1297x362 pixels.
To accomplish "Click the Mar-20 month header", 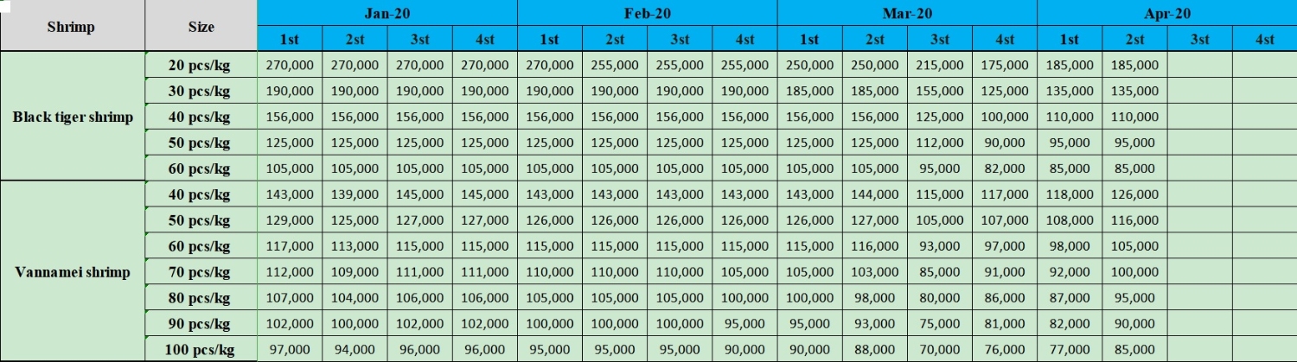I will click(x=907, y=14).
